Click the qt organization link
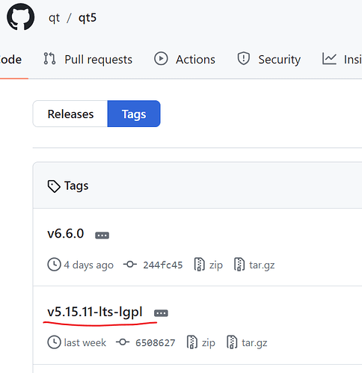Image resolution: width=362 pixels, height=373 pixels. click(x=54, y=18)
